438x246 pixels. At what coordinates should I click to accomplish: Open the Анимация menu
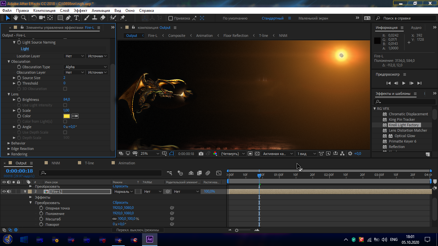pyautogui.click(x=101, y=11)
